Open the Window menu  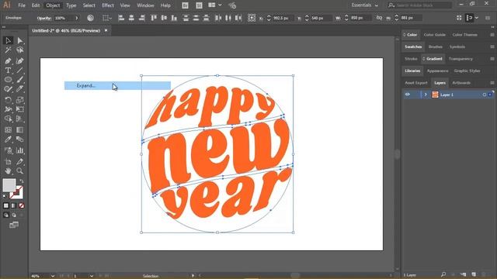click(x=145, y=5)
